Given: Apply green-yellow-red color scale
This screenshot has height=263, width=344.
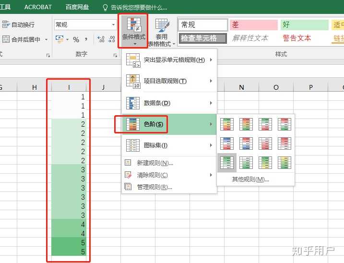Looking at the screenshot, I should coord(227,124).
